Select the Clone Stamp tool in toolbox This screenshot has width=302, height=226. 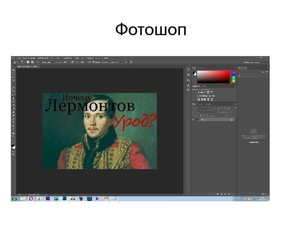(13, 98)
